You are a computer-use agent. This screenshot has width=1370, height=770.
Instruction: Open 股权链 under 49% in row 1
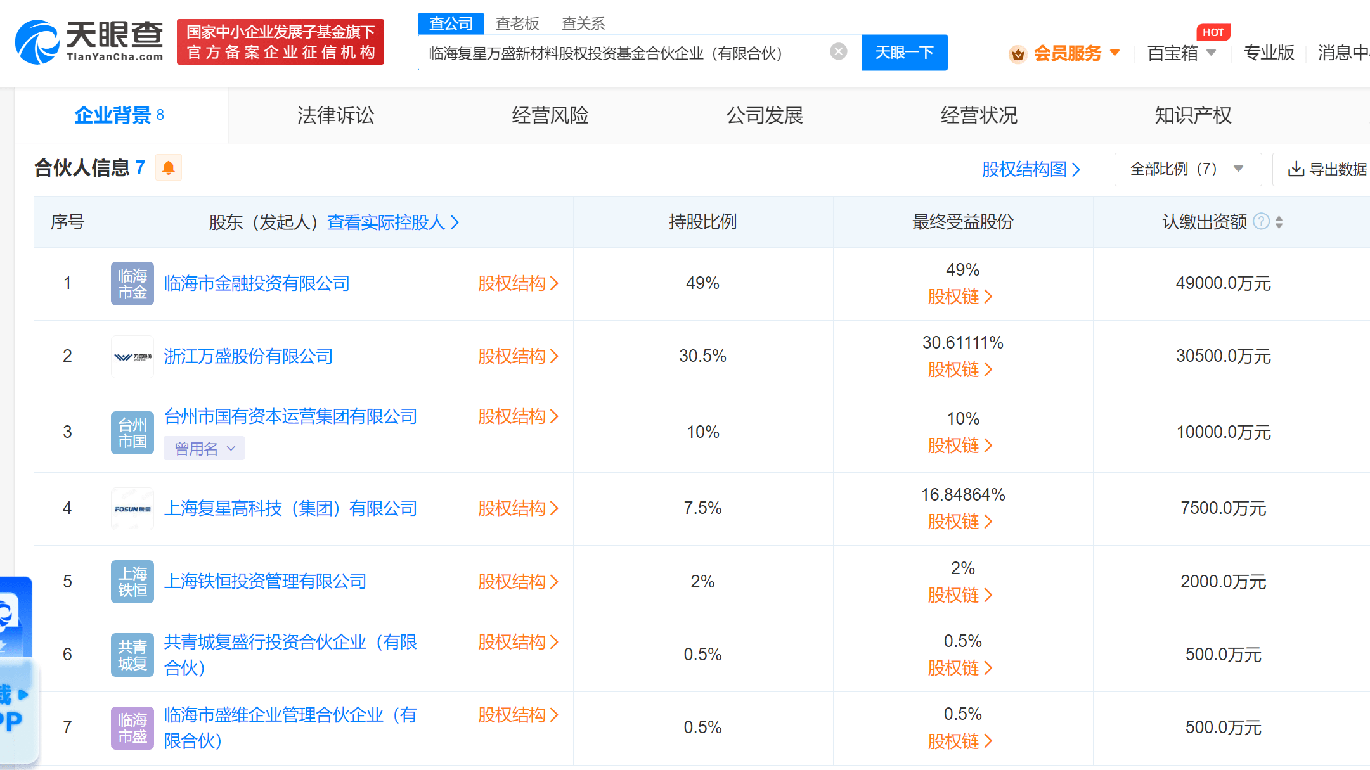tap(960, 297)
